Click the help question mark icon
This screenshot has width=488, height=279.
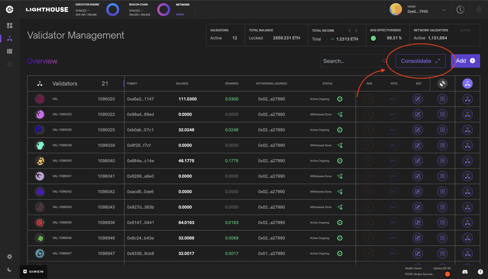480,272
